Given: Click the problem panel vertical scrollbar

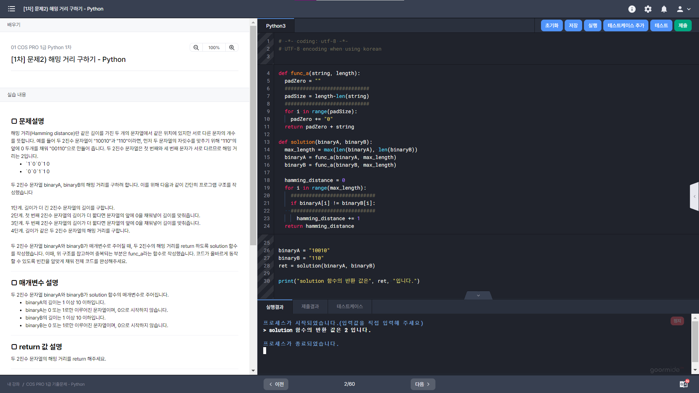Looking at the screenshot, I should point(253,135).
